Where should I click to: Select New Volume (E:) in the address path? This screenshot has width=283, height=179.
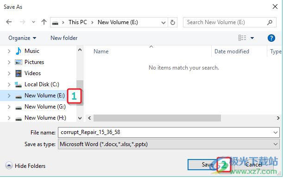click(x=118, y=22)
